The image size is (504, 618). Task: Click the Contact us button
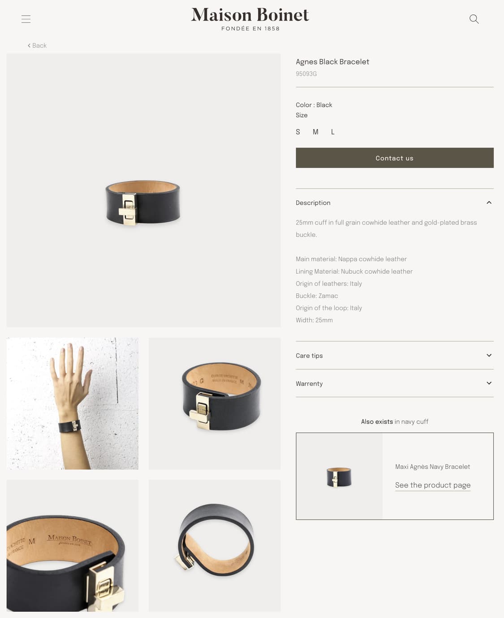point(395,158)
